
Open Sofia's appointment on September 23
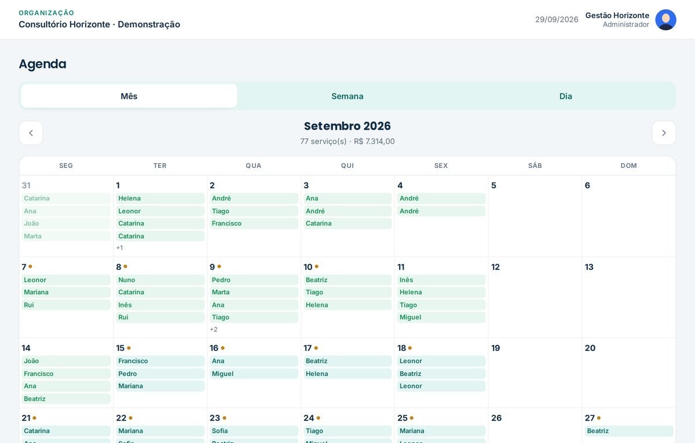[254, 431]
